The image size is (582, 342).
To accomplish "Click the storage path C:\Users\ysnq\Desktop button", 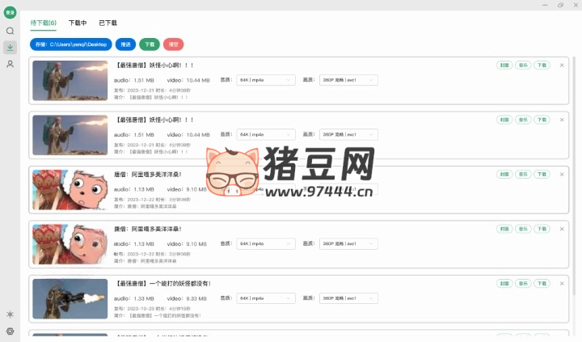I will pos(71,44).
